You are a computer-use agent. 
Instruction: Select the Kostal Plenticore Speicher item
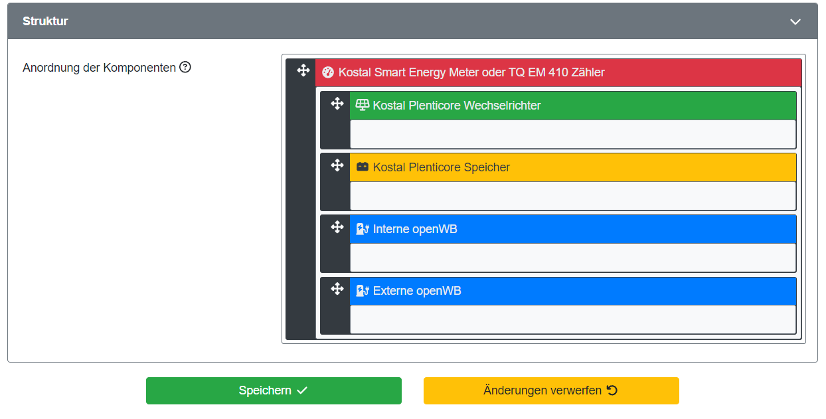tap(442, 167)
